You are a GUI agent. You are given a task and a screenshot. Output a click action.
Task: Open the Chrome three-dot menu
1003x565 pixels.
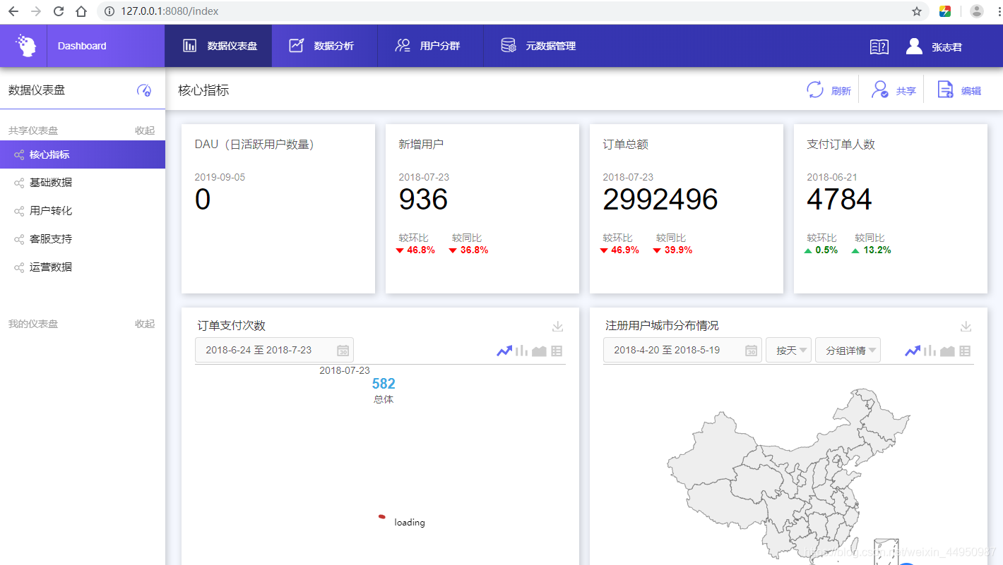point(997,11)
